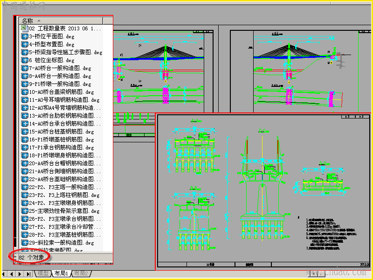Jump to the first layout tab arrow
373x280 pixels.
(x=5, y=274)
